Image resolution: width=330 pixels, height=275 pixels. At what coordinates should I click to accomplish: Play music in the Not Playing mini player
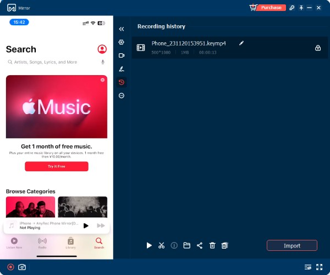pyautogui.click(x=86, y=226)
